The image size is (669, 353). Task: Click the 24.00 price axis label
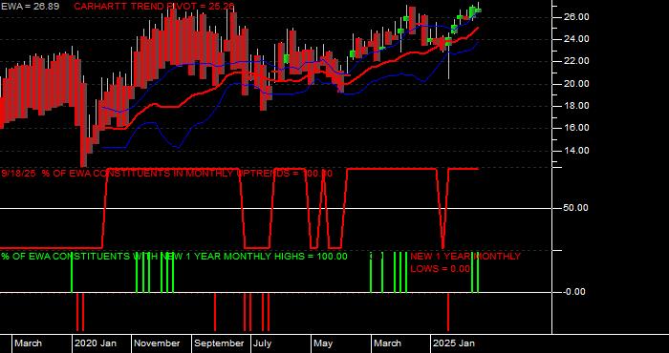pos(577,39)
